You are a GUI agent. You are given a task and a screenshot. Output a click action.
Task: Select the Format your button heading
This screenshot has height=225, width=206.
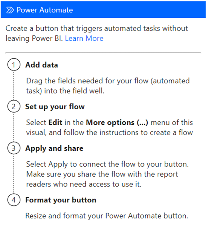point(61,200)
